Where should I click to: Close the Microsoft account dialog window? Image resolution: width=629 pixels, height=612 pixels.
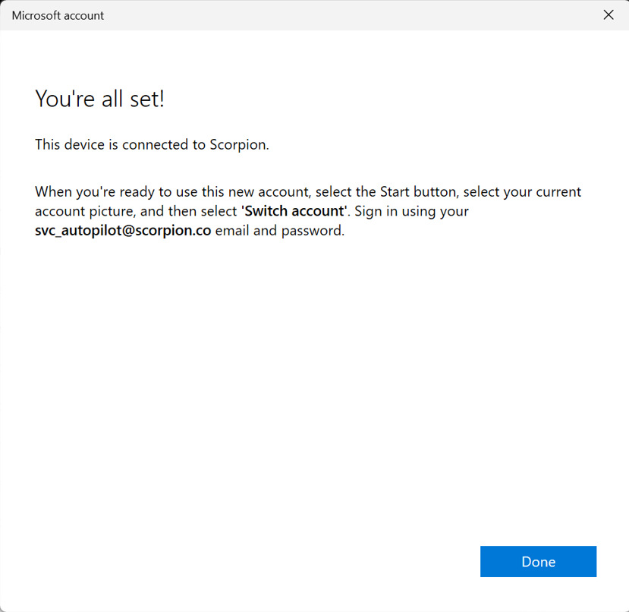tap(608, 15)
